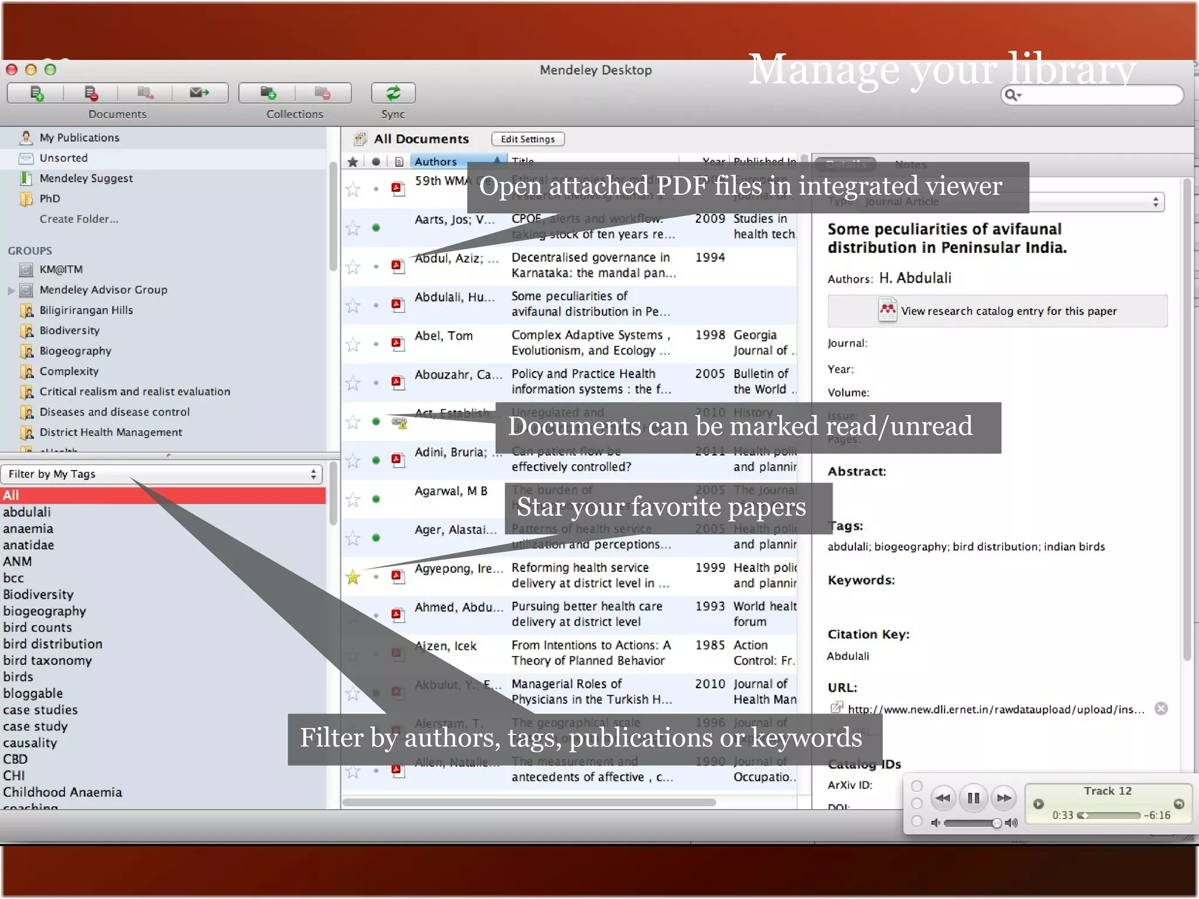This screenshot has width=1199, height=899.
Task: Click the mute speaker icon in the player
Action: pos(936,823)
